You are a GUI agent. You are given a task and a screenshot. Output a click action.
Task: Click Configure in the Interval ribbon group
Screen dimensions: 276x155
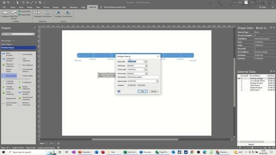pos(58,14)
